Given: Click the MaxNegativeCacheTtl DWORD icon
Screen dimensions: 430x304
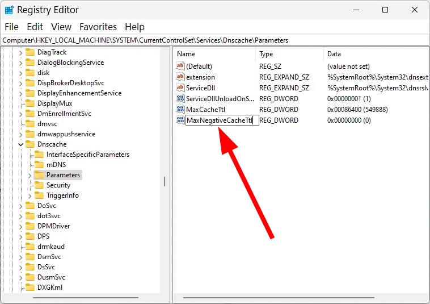Looking at the screenshot, I should 180,120.
